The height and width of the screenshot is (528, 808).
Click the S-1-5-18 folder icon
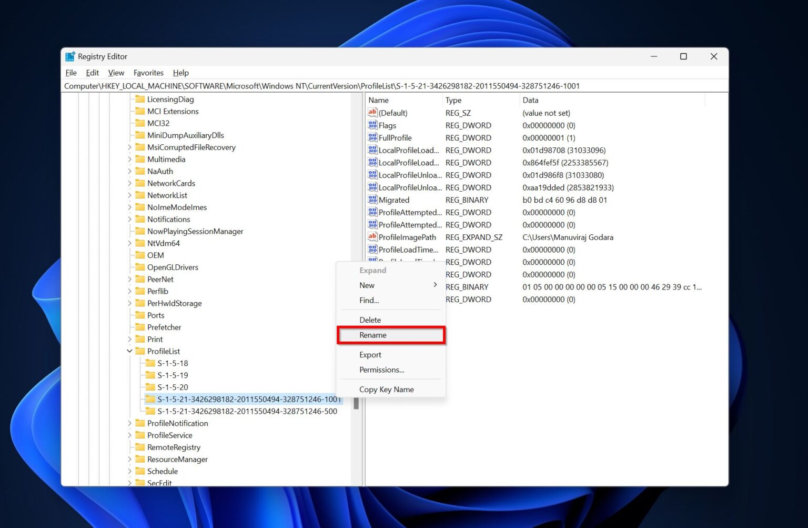click(150, 363)
